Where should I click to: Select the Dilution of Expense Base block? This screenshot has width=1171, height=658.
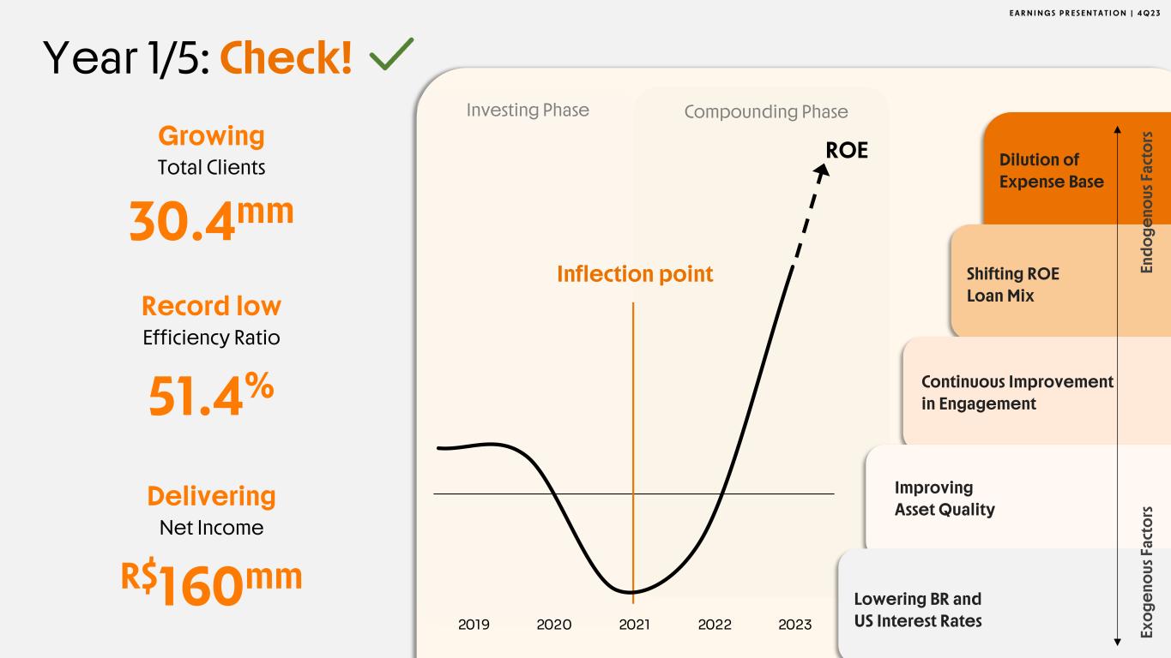click(1051, 170)
